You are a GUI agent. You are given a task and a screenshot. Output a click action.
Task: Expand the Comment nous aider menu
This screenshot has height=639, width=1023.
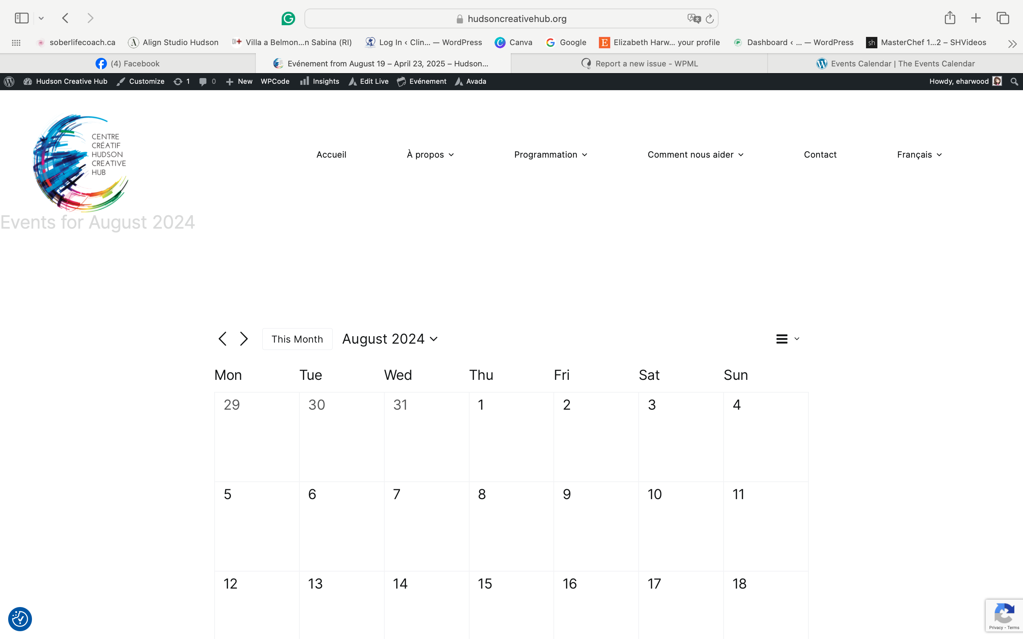pyautogui.click(x=695, y=155)
